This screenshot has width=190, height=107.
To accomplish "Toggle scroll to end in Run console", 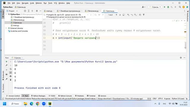I will pos(11,73).
